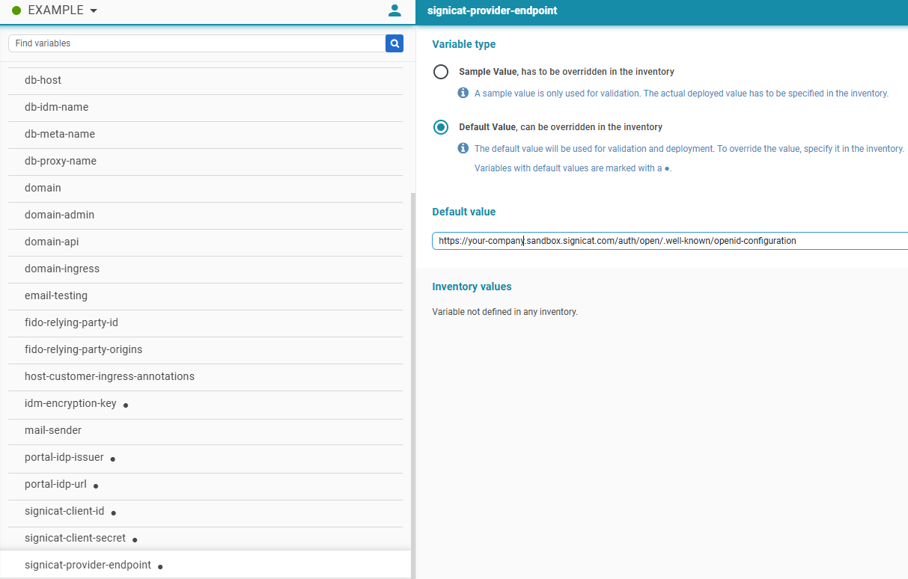Click the dot marker beside signicat-client-secret
The height and width of the screenshot is (579, 908).
pos(134,539)
